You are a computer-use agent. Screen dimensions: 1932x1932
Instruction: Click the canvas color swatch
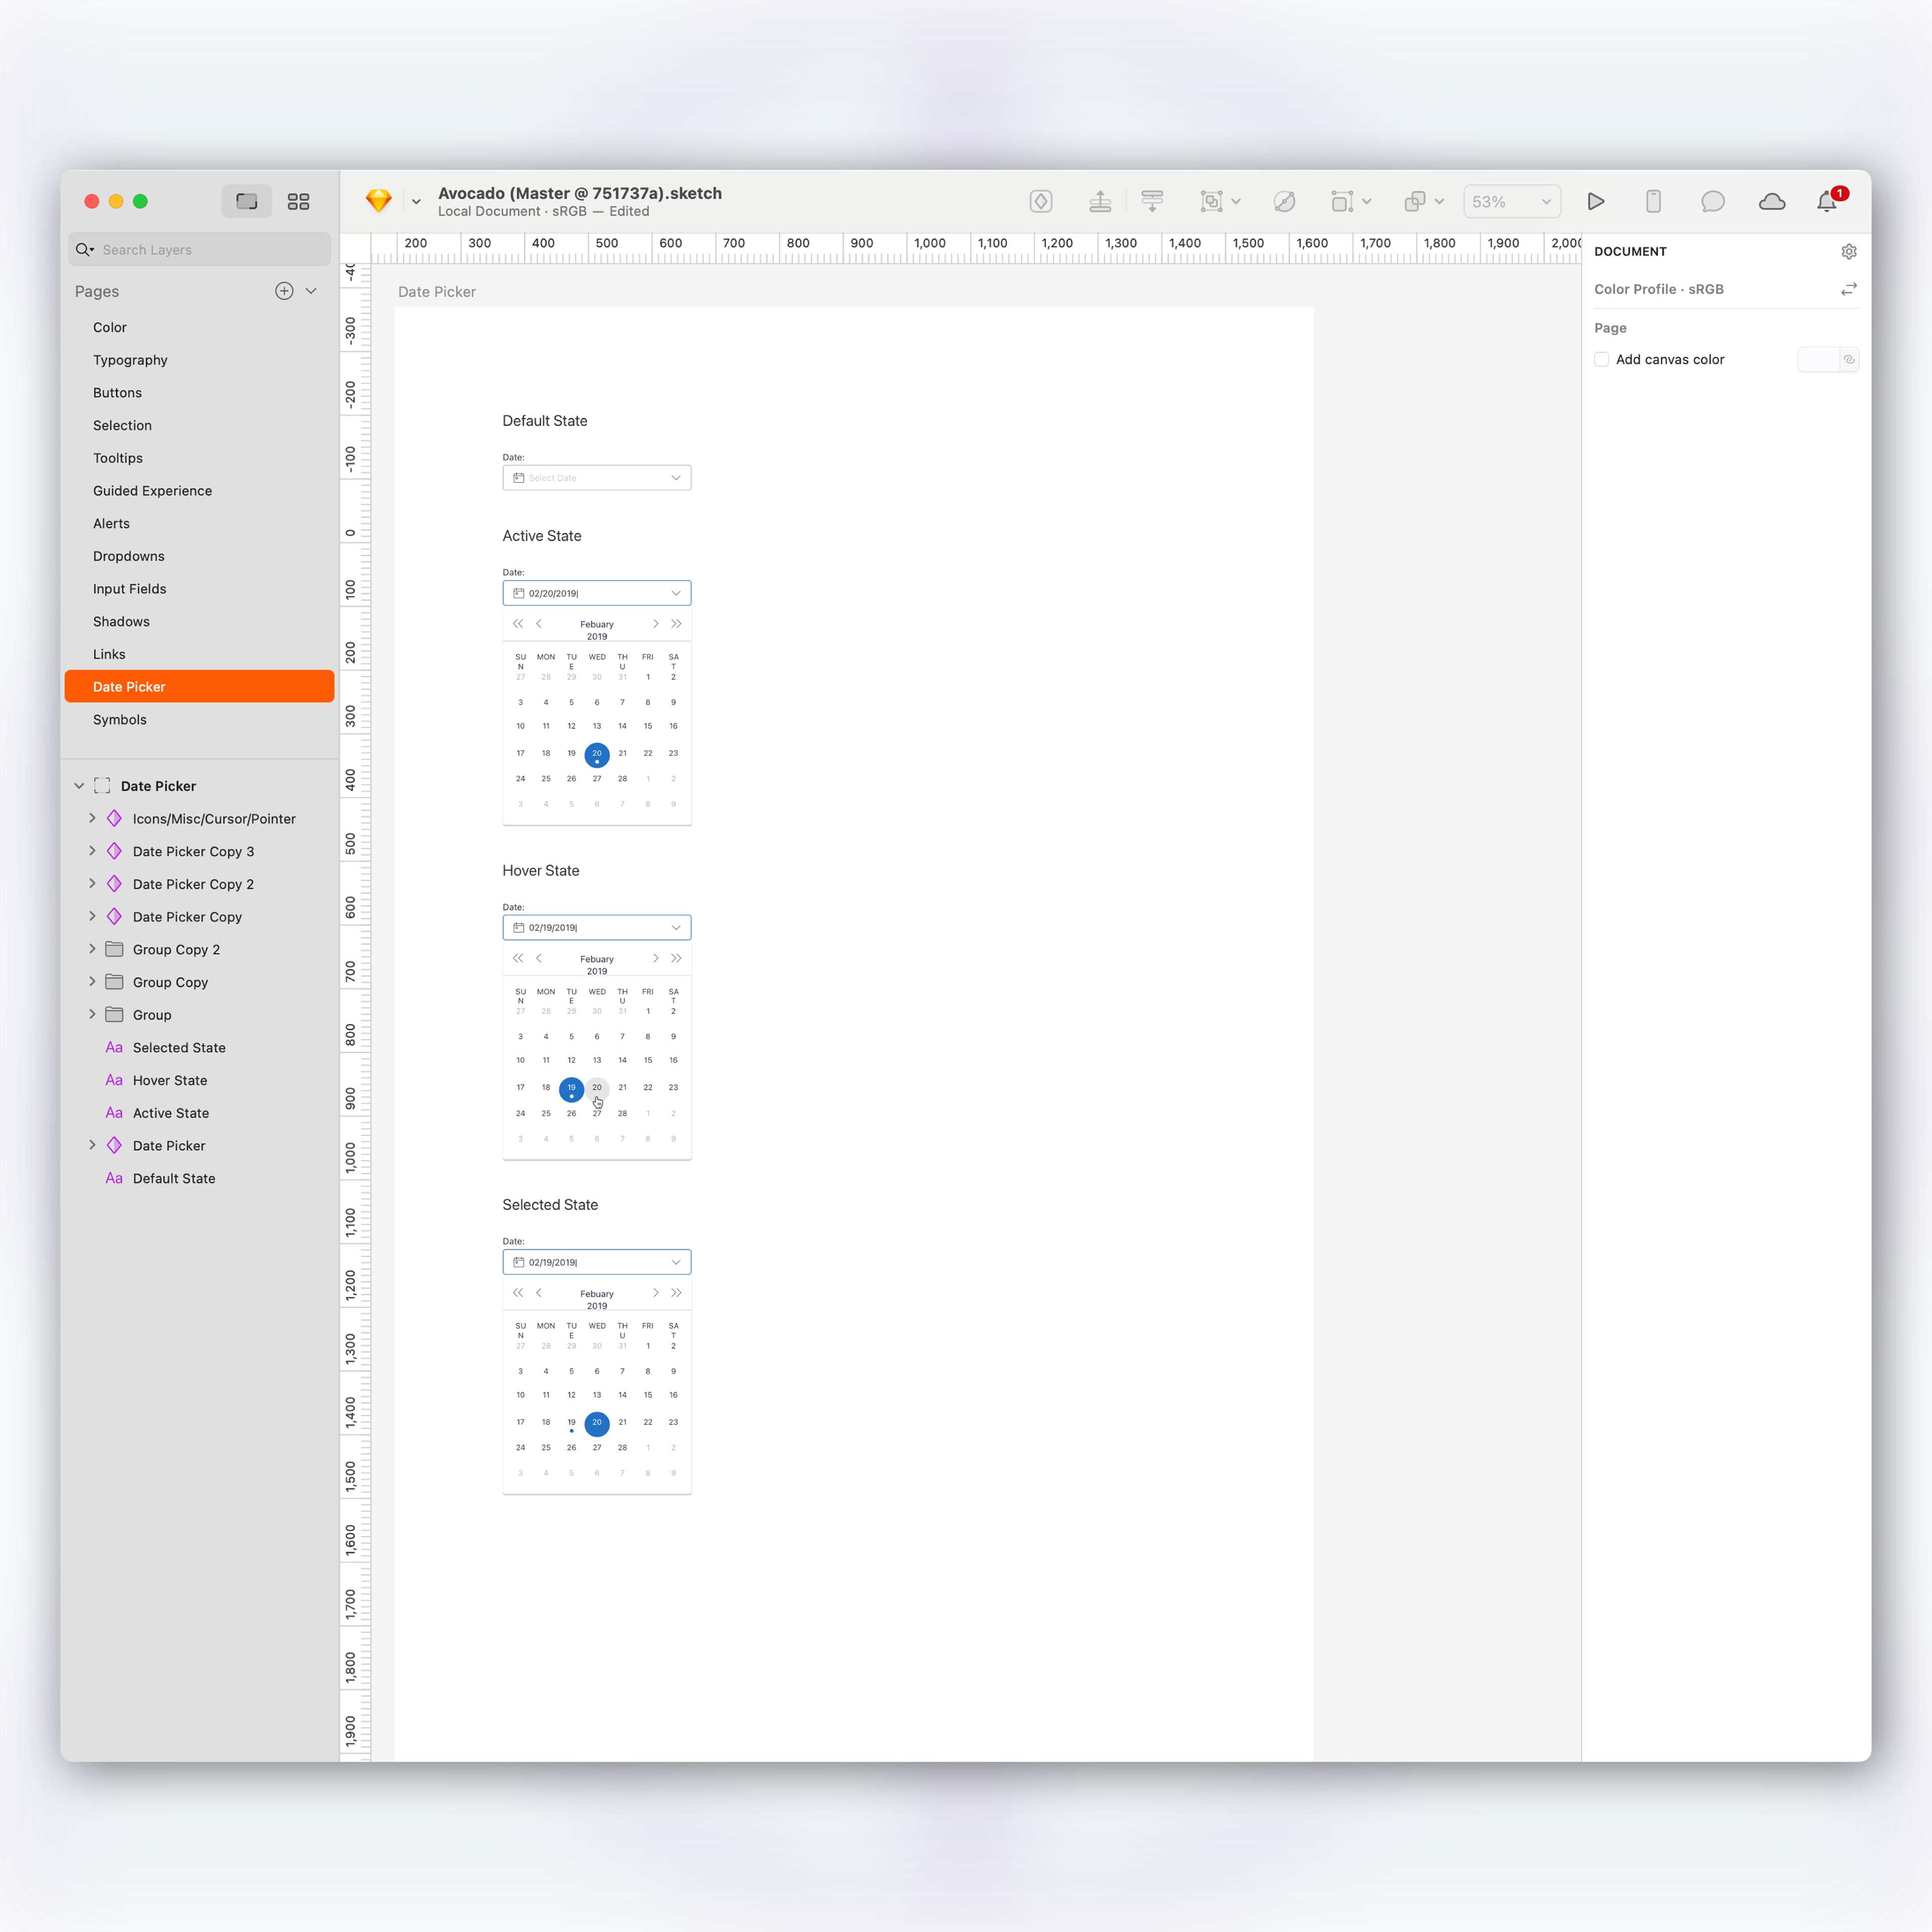[1817, 359]
